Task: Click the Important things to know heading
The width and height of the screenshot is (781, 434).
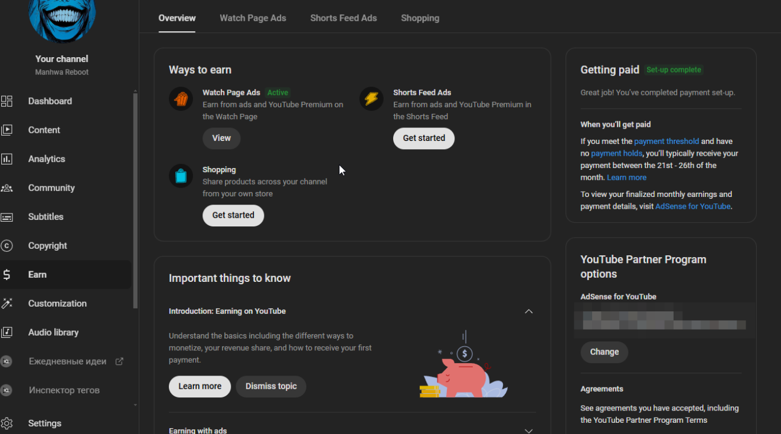Action: click(230, 278)
